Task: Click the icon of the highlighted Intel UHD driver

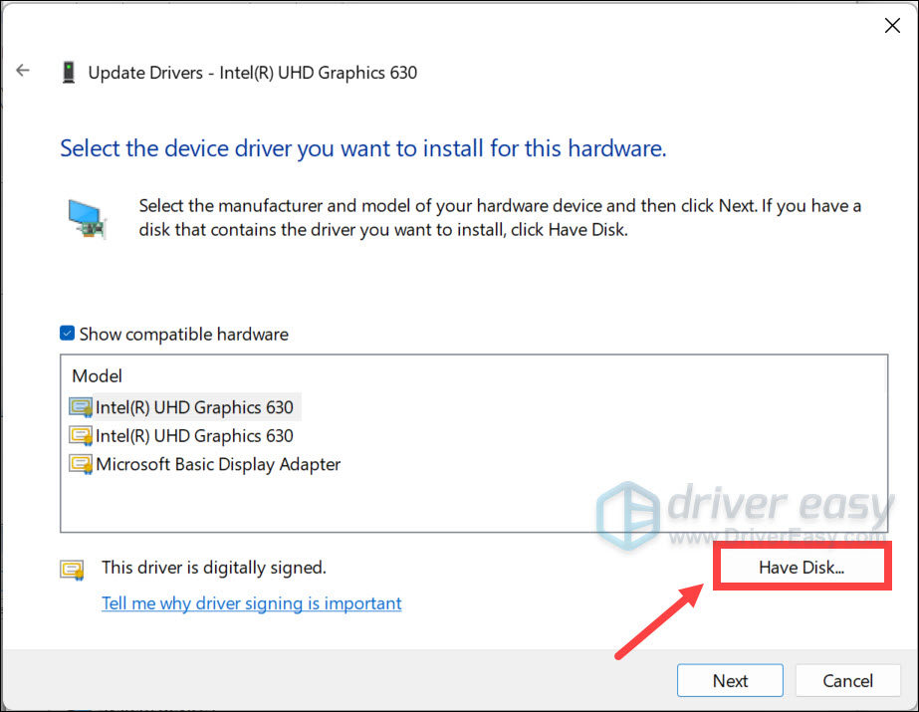Action: [81, 407]
